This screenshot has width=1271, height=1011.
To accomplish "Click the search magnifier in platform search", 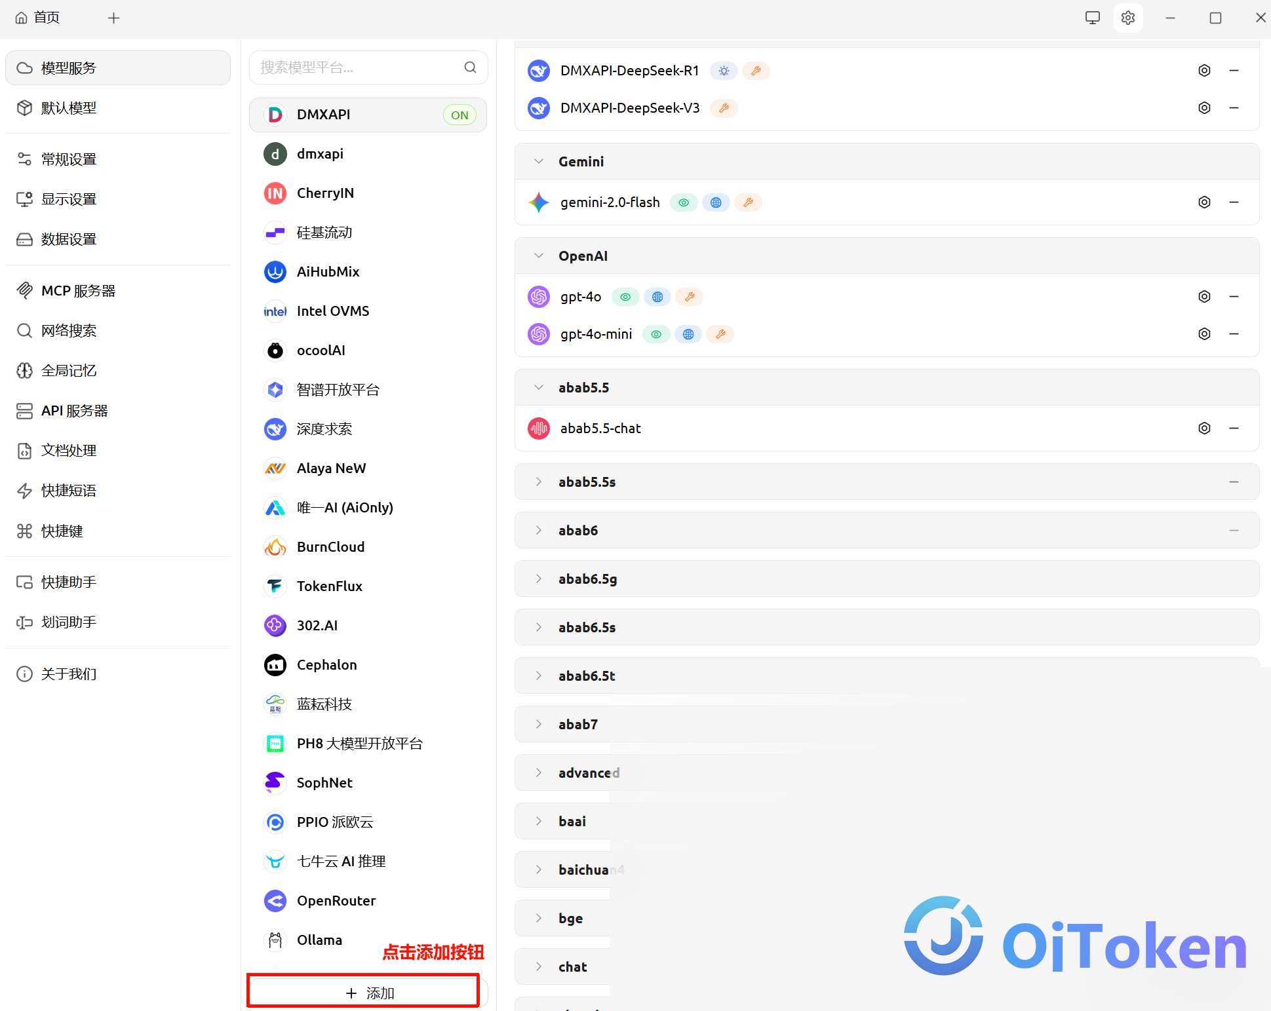I will click(470, 67).
